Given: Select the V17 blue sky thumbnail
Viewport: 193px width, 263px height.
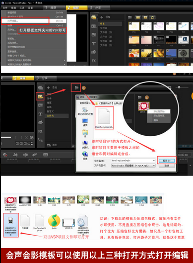Looking at the screenshot, I should click(171, 53).
